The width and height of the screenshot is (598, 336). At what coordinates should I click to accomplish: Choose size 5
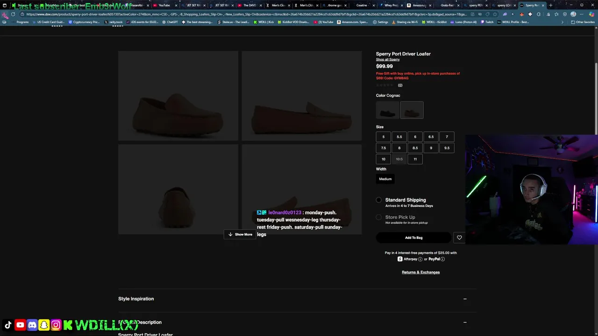[x=384, y=137]
